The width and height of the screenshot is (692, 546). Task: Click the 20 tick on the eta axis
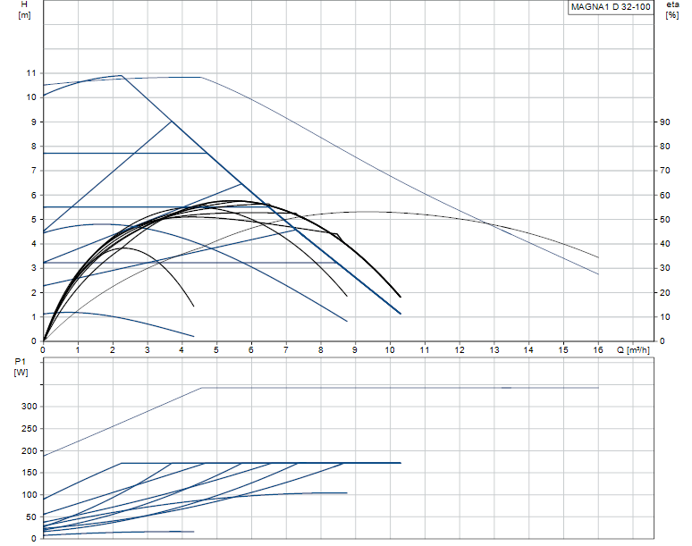click(664, 292)
